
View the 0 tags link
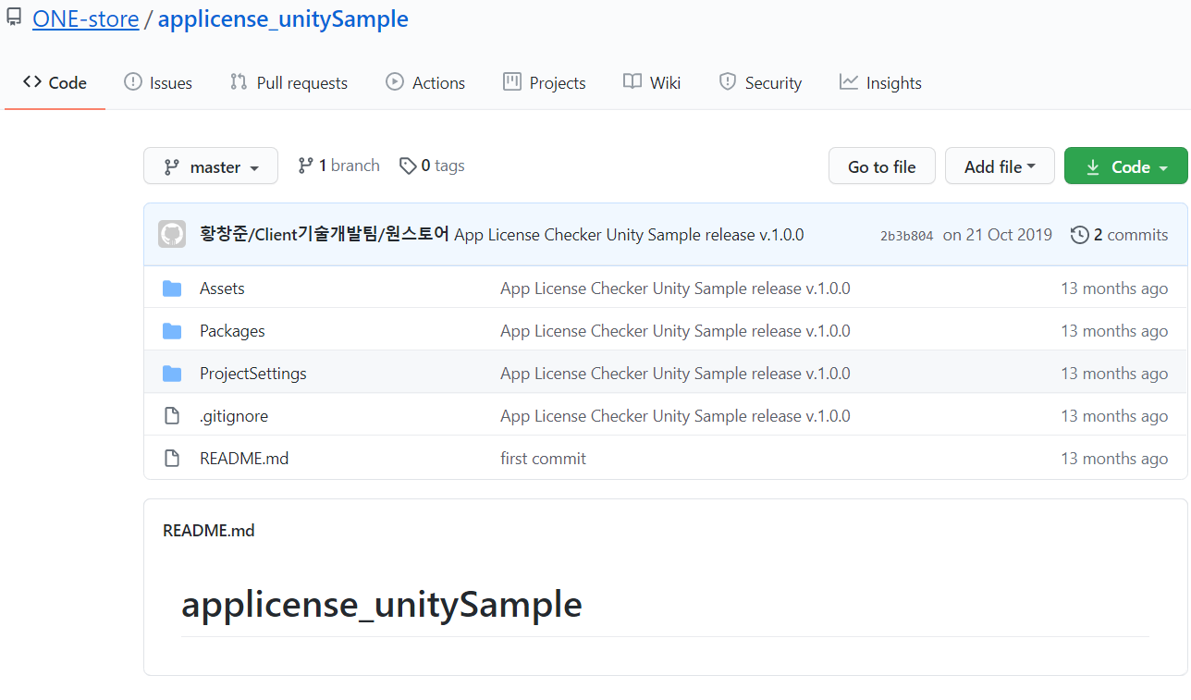(432, 166)
